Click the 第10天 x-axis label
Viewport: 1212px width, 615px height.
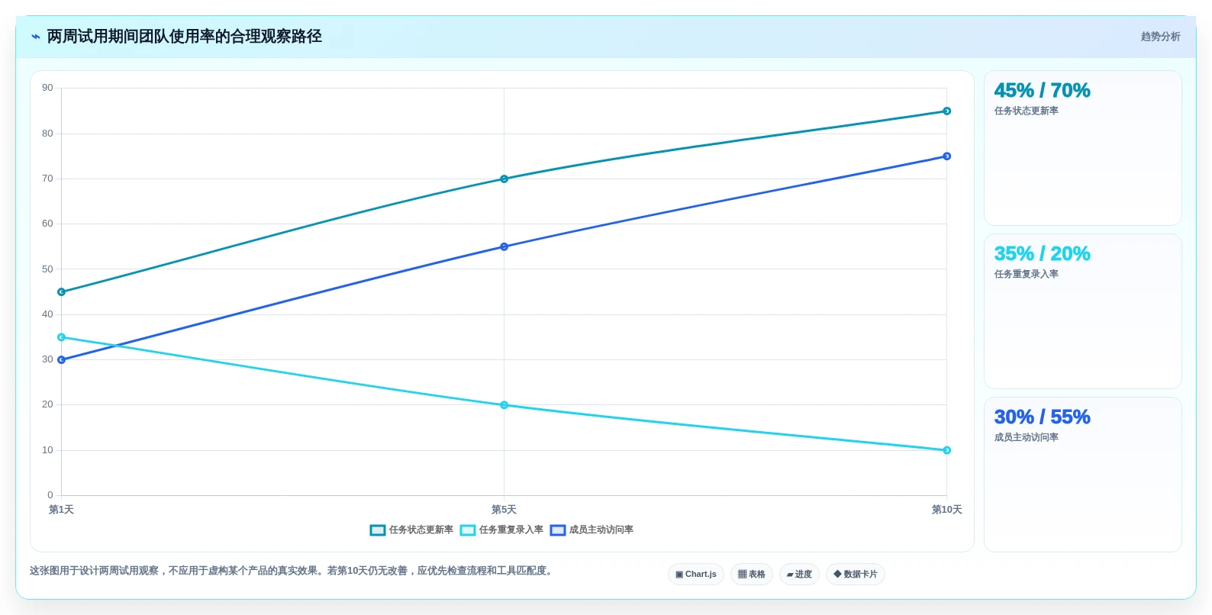pyautogui.click(x=946, y=510)
